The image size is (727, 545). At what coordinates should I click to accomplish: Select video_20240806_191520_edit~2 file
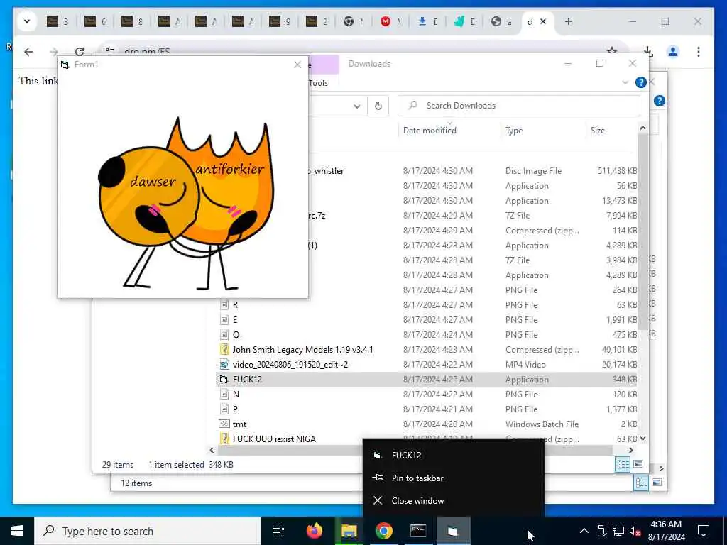click(426, 365)
